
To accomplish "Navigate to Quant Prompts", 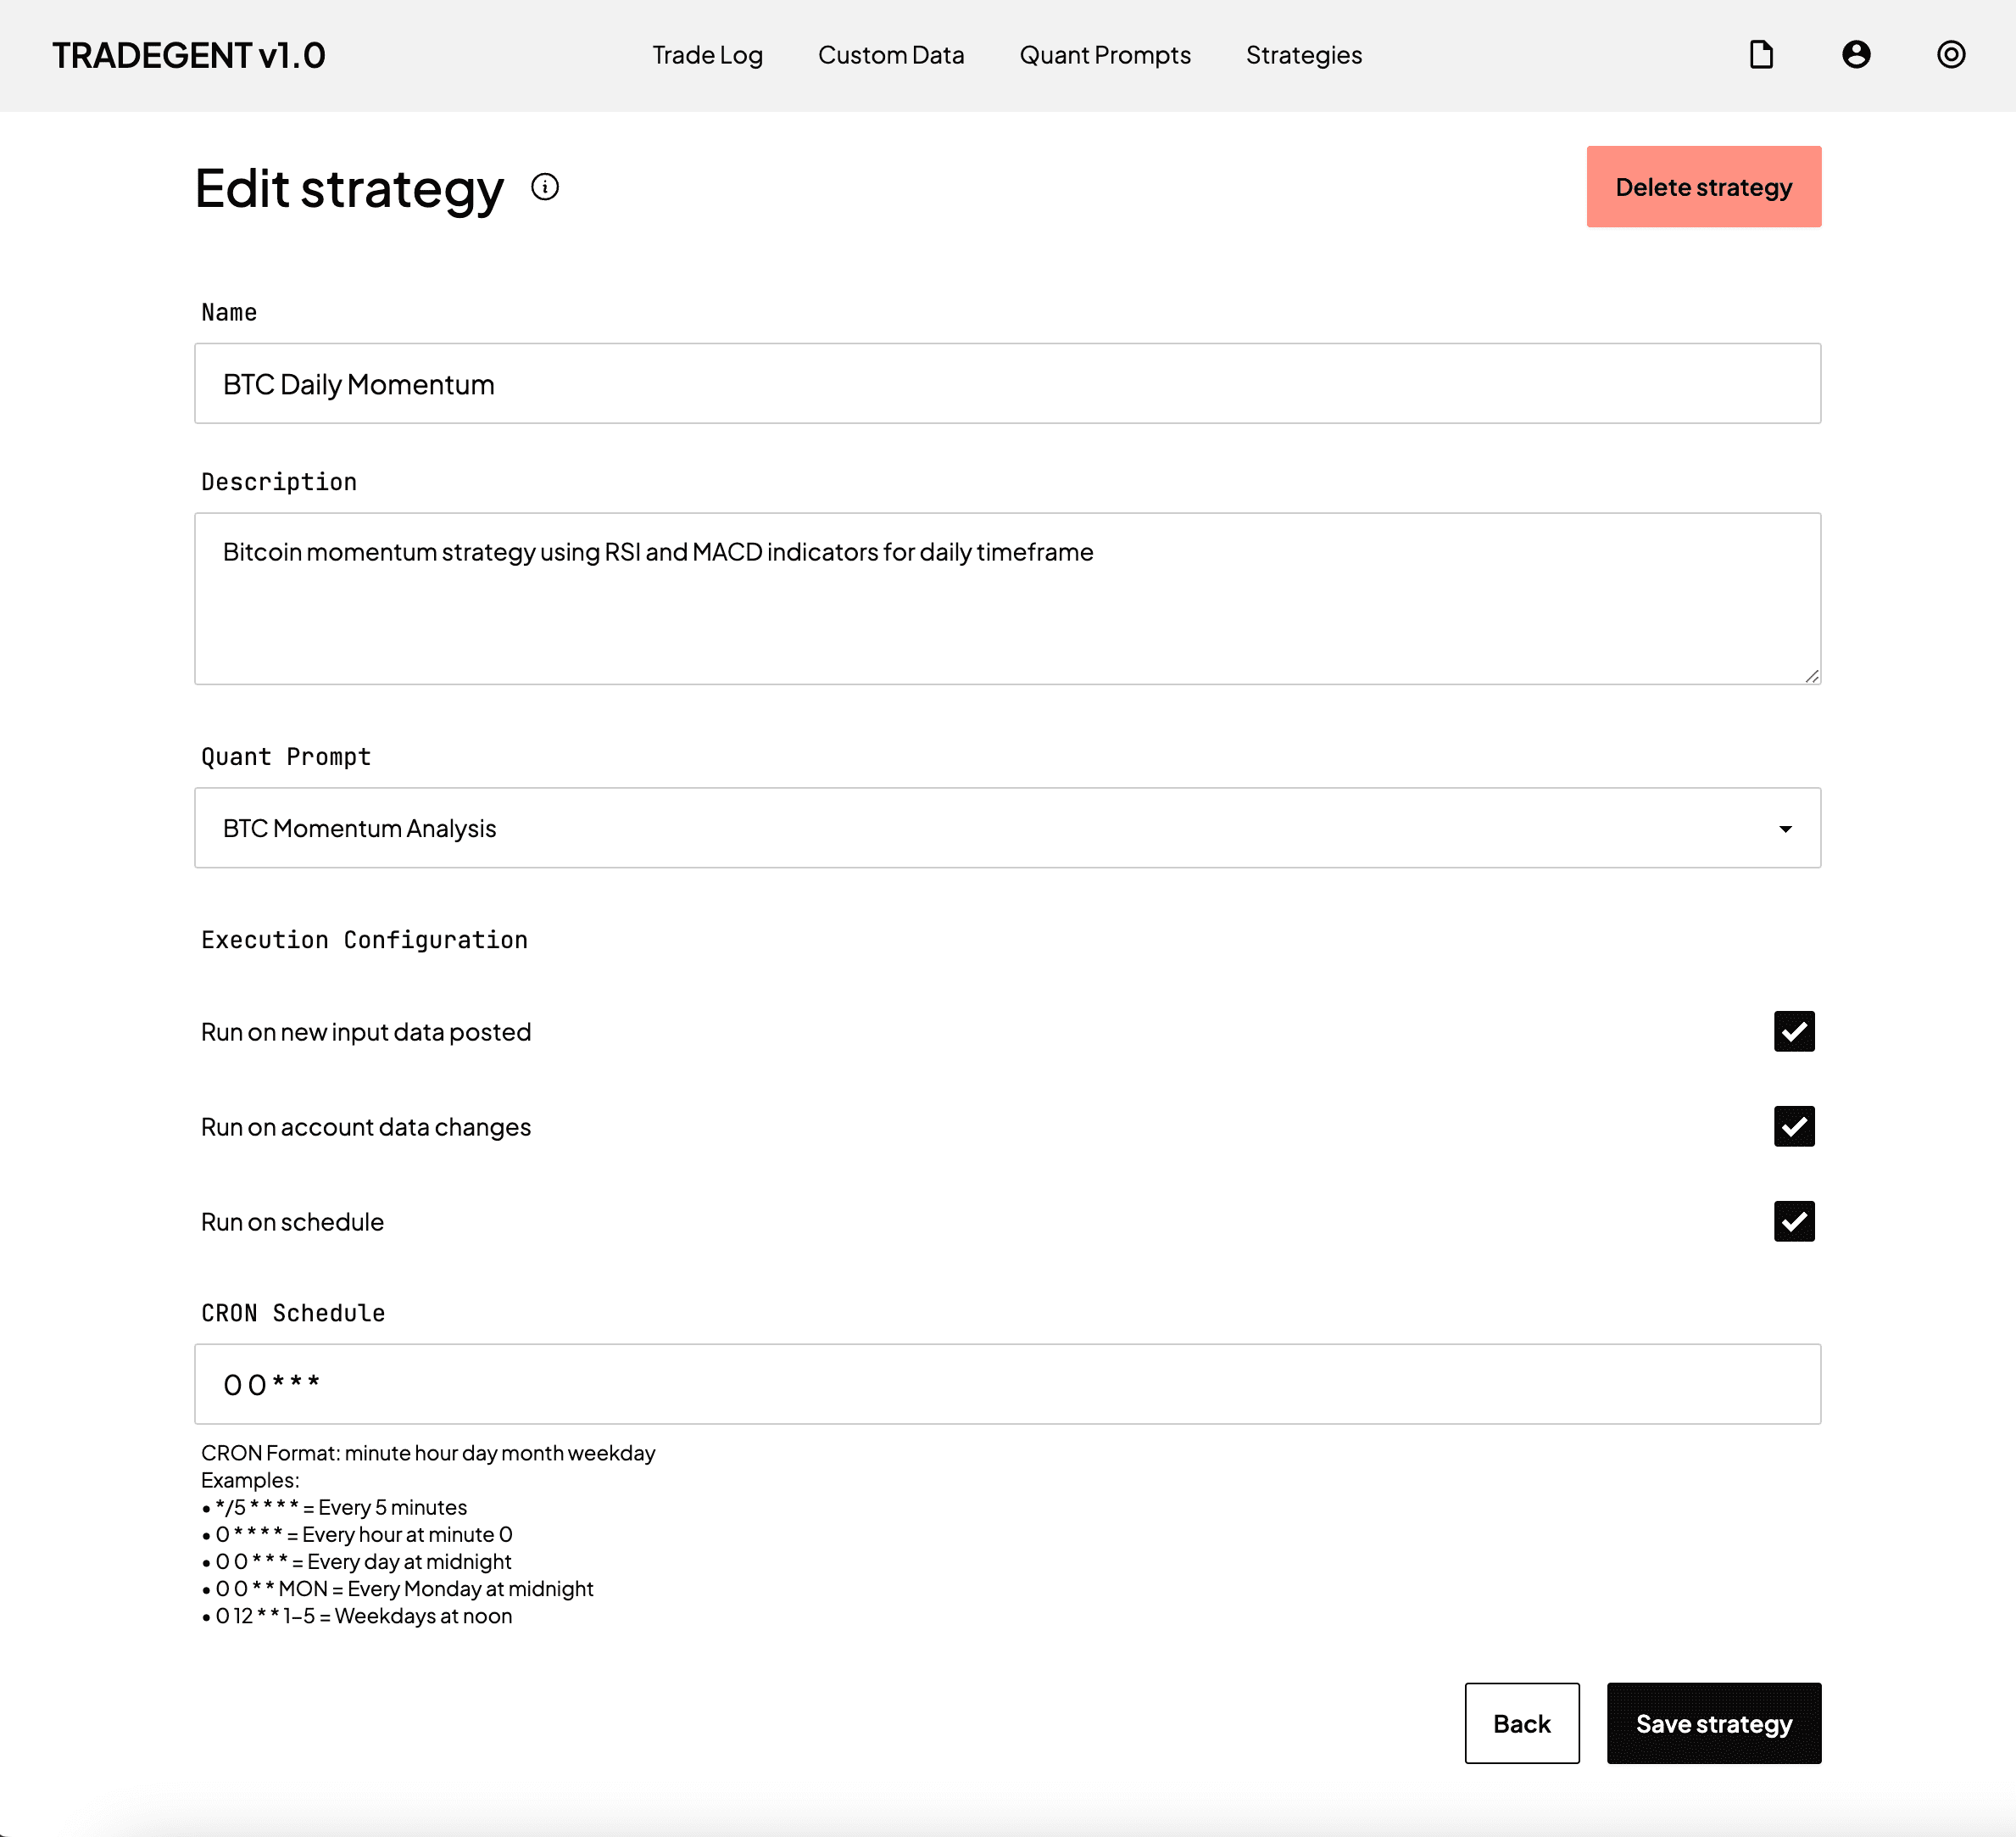I will 1105,55.
